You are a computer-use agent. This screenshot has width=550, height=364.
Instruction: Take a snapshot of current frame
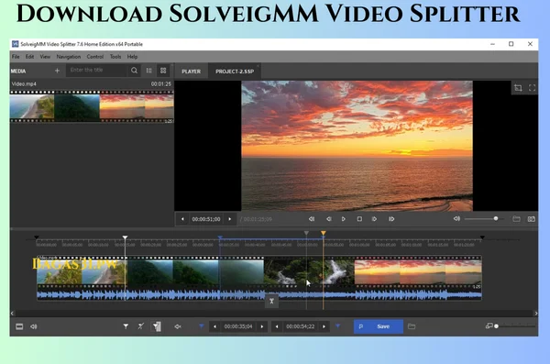click(532, 219)
